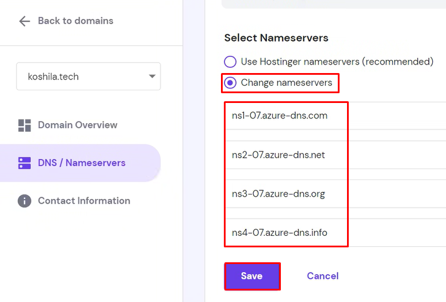Save the nameserver changes
Image resolution: width=446 pixels, height=302 pixels.
pyautogui.click(x=252, y=276)
